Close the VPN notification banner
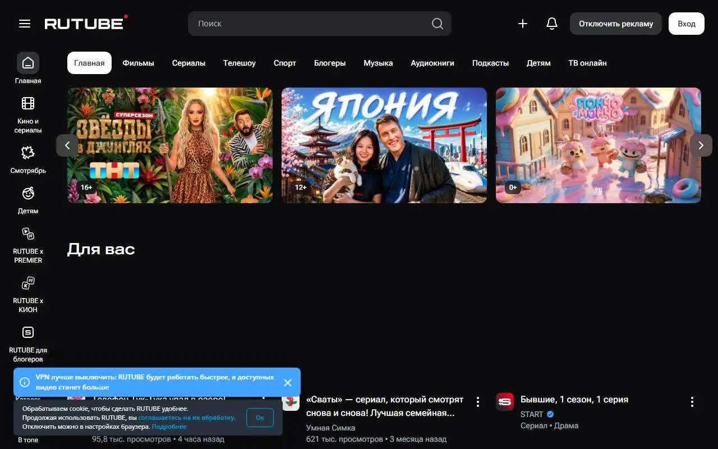Image resolution: width=718 pixels, height=449 pixels. (288, 382)
